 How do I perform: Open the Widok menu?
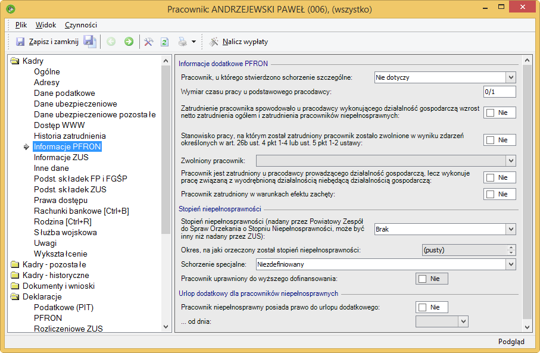pyautogui.click(x=46, y=25)
